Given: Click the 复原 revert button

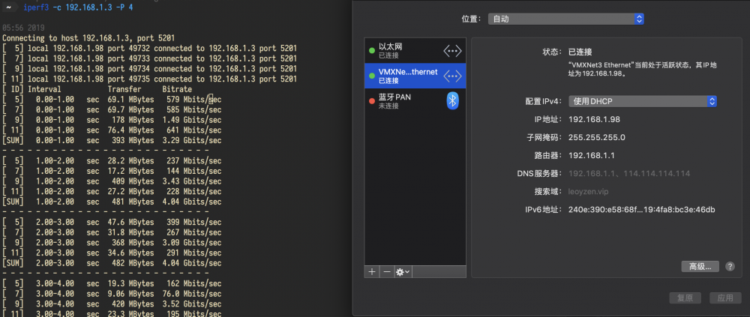Looking at the screenshot, I should 685,298.
